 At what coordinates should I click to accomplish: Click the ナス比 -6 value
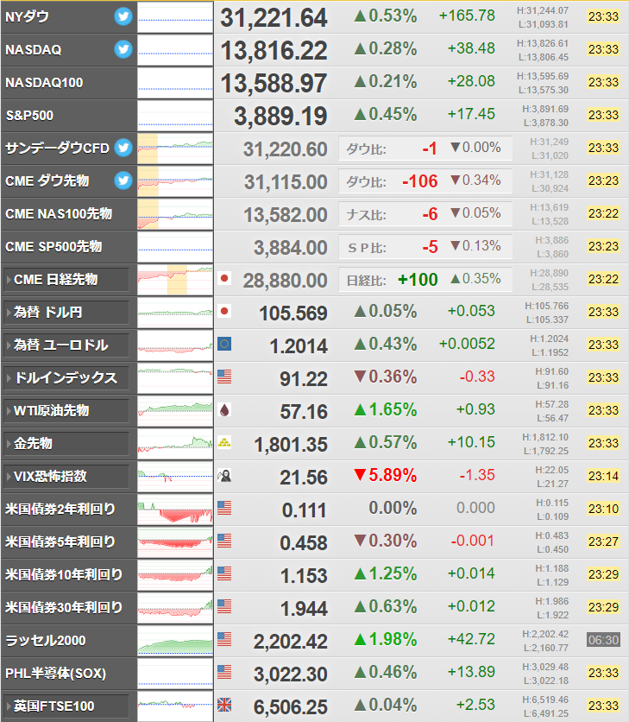[430, 214]
